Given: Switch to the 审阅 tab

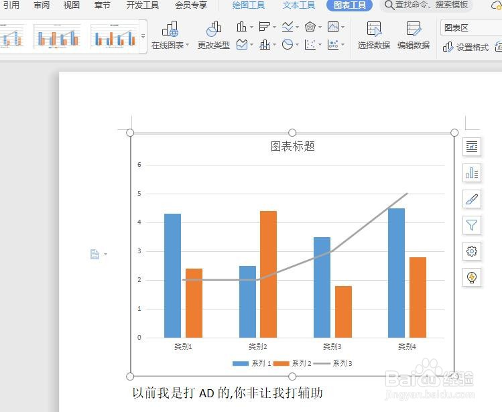Looking at the screenshot, I should (42, 5).
